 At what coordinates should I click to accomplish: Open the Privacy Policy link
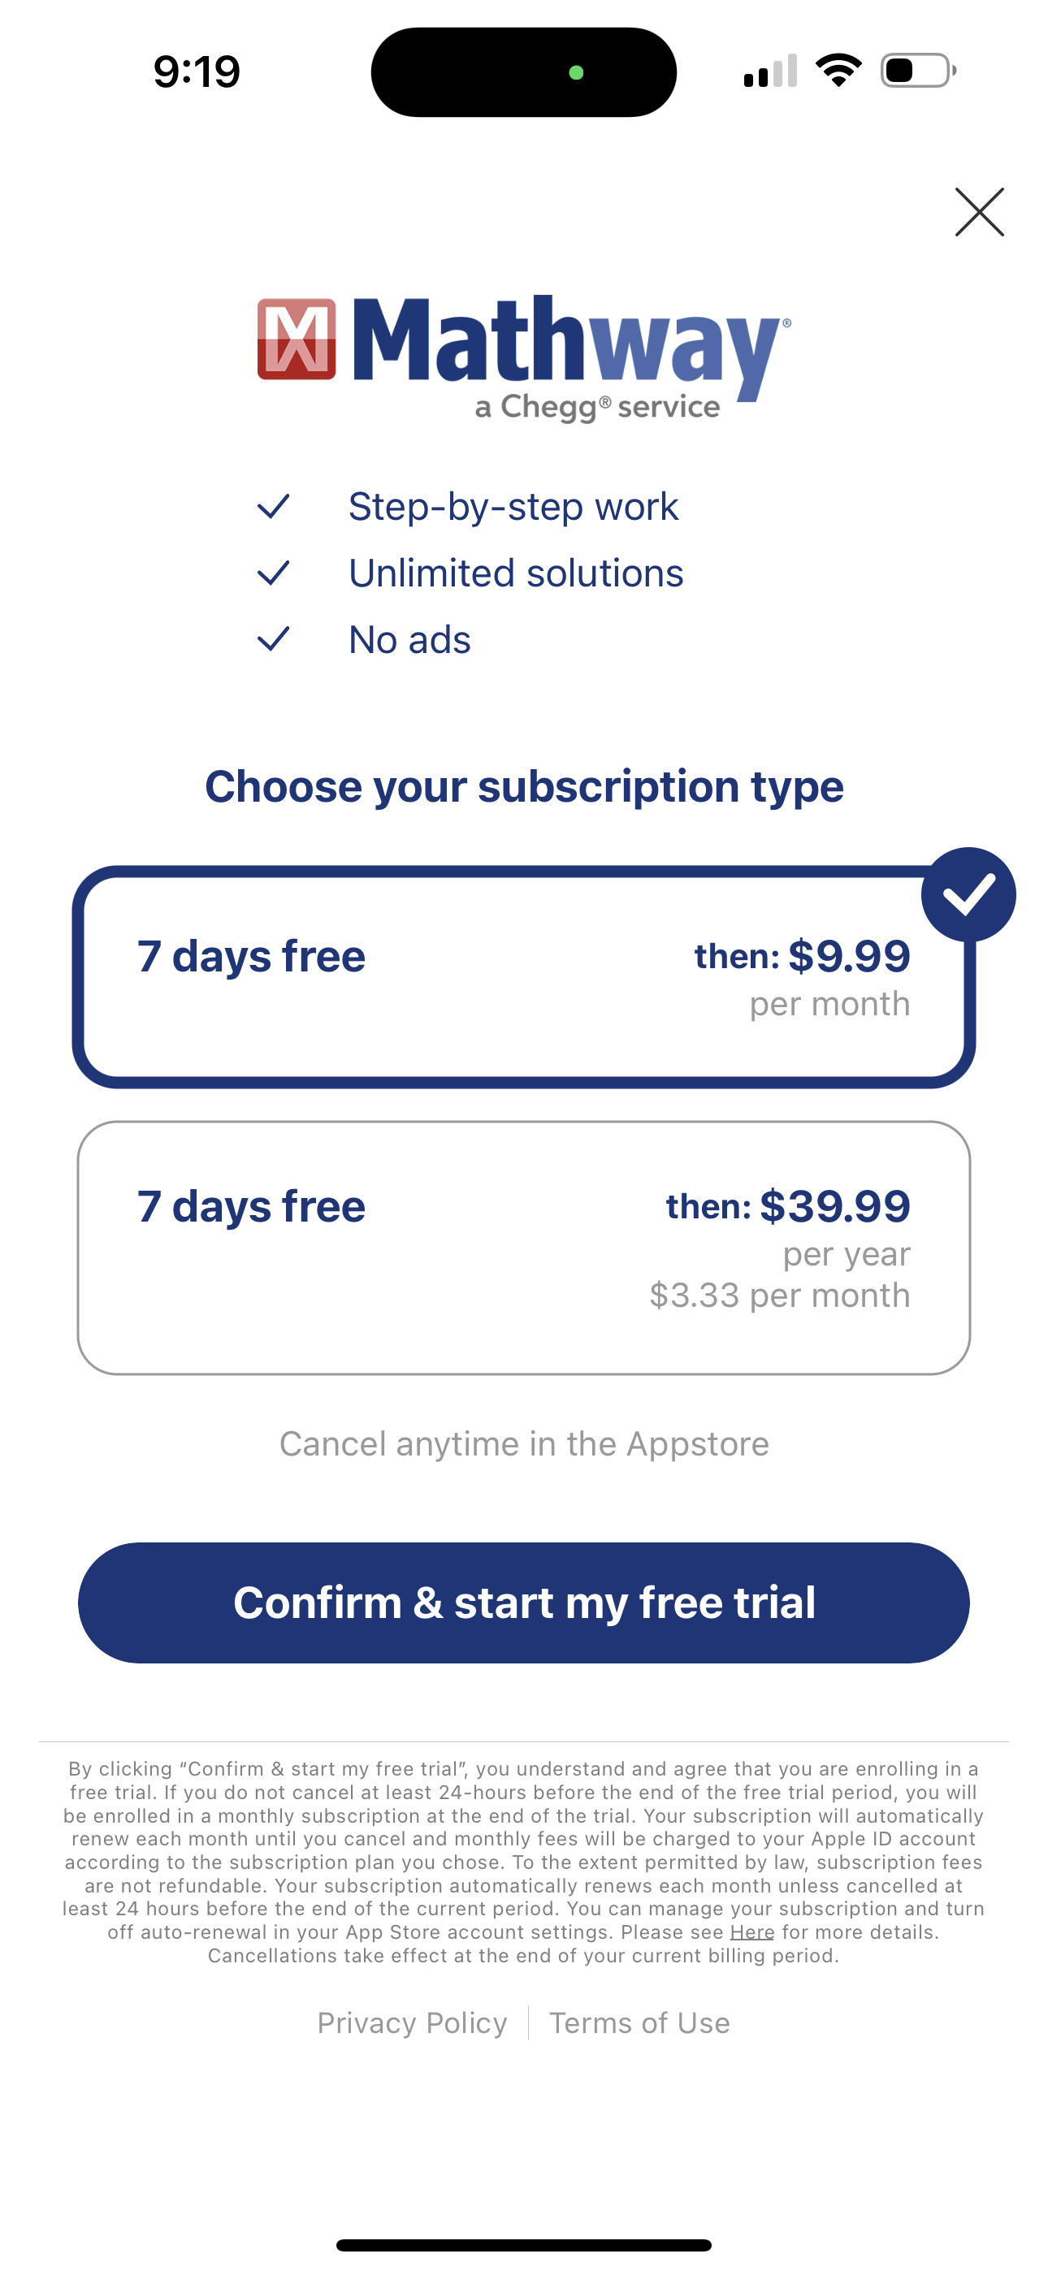412,2022
